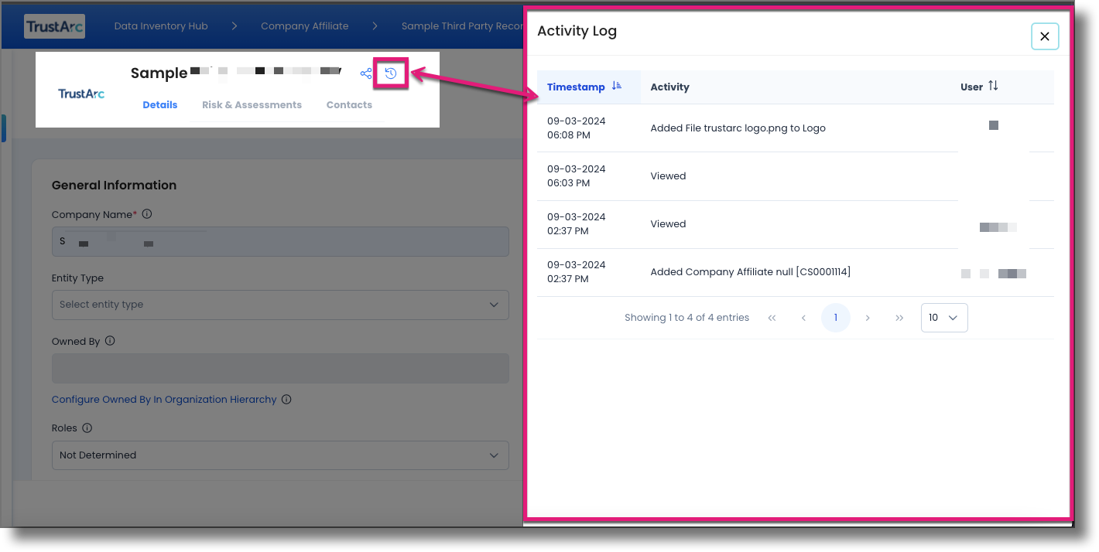Select the Viewed entry at 06:03 PM
1099x552 pixels.
(796, 176)
